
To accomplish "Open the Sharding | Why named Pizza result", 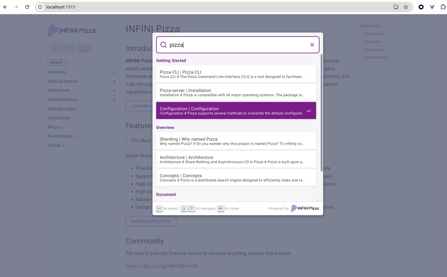I will pos(236,141).
